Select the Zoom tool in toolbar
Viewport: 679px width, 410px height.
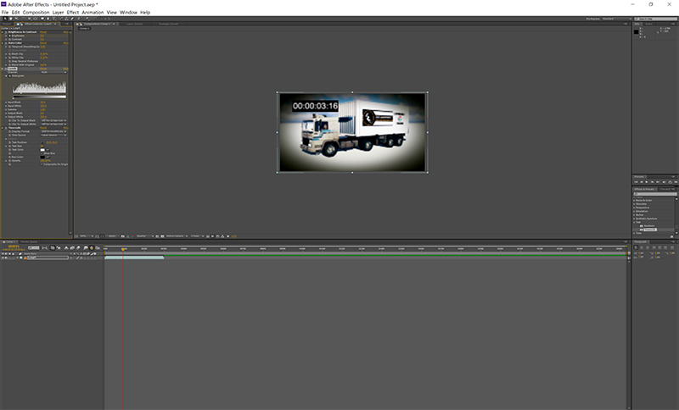pos(16,19)
